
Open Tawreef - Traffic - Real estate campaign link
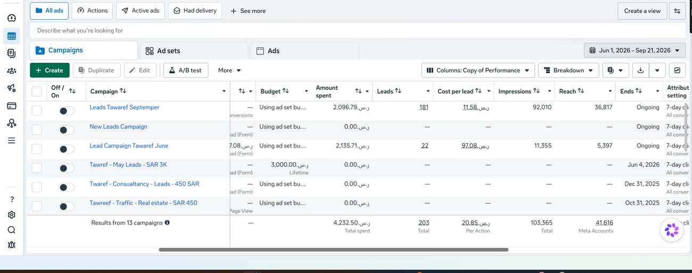click(143, 203)
